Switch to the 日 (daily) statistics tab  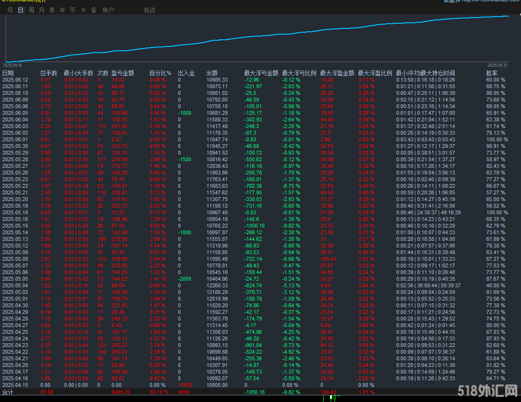pos(20,10)
